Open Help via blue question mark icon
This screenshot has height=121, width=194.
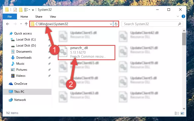click(183, 16)
